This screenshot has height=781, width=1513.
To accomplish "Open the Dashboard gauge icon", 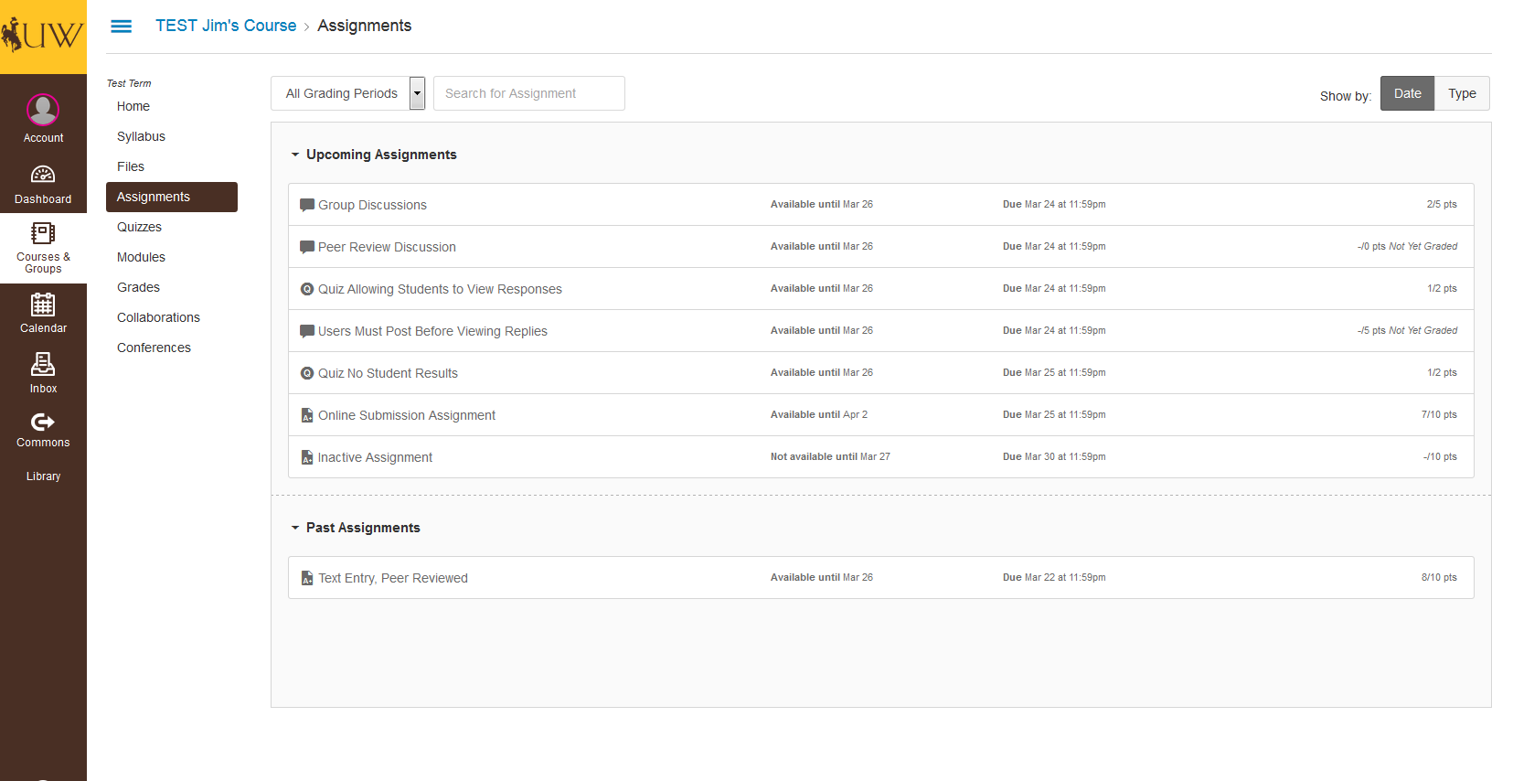I will pyautogui.click(x=43, y=174).
